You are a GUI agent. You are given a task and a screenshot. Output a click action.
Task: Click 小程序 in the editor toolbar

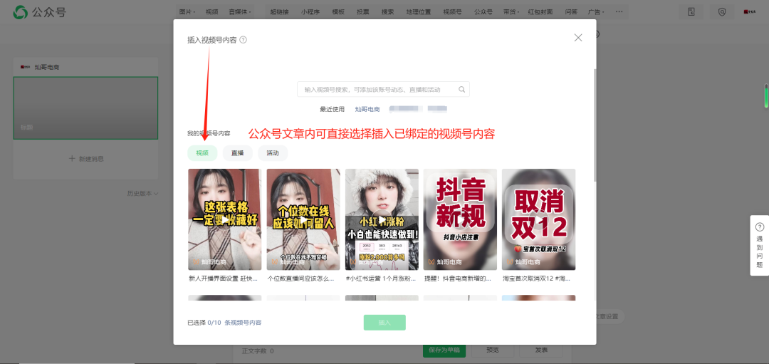pyautogui.click(x=310, y=12)
